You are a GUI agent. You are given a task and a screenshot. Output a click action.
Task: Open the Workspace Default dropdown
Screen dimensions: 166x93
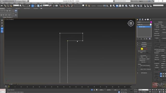pos(22,1)
